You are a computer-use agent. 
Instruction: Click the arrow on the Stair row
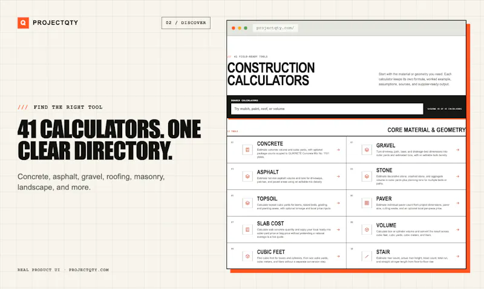click(458, 256)
